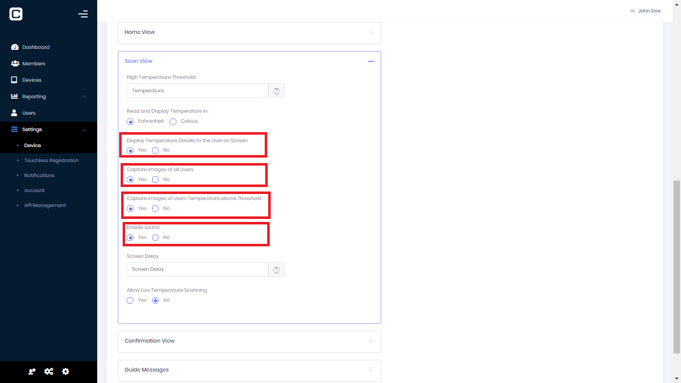681x383 pixels.
Task: Select the Users person icon
Action: pyautogui.click(x=14, y=113)
